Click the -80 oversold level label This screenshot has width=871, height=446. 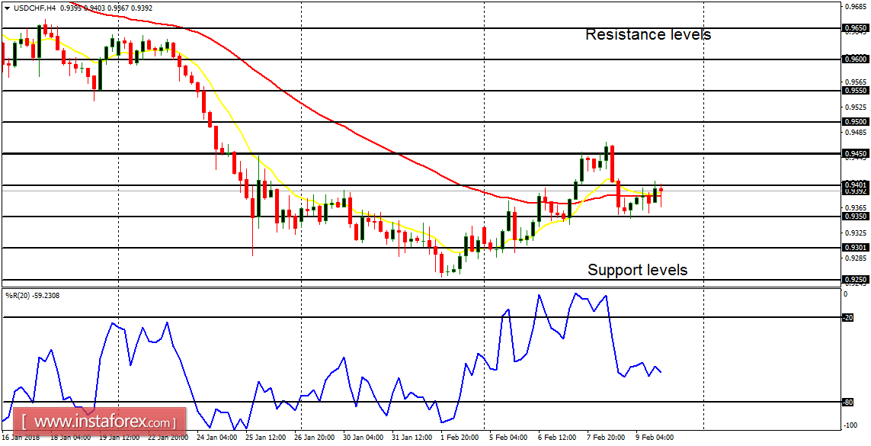(847, 402)
